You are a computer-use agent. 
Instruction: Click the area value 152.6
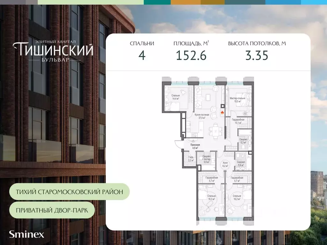pos(191,56)
